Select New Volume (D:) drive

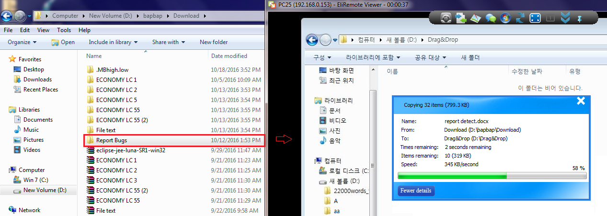40,190
